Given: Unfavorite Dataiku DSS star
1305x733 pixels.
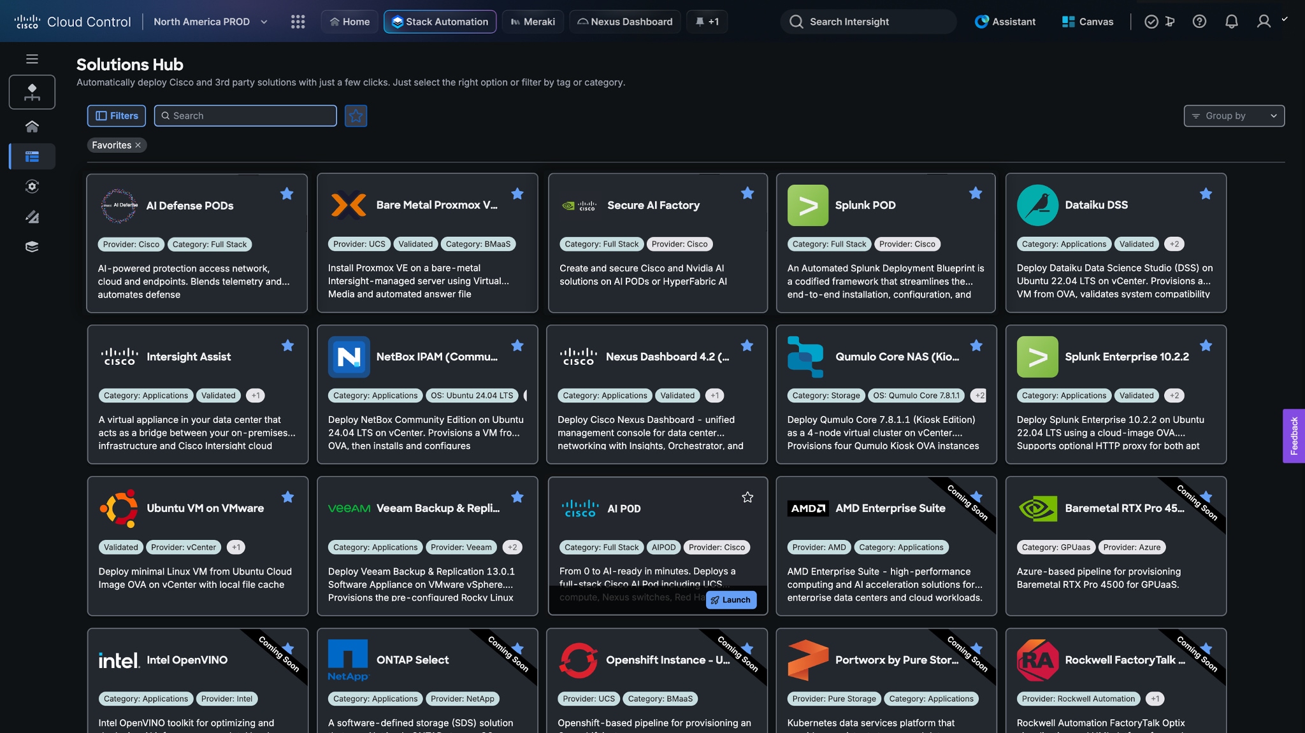Looking at the screenshot, I should click(x=1206, y=194).
